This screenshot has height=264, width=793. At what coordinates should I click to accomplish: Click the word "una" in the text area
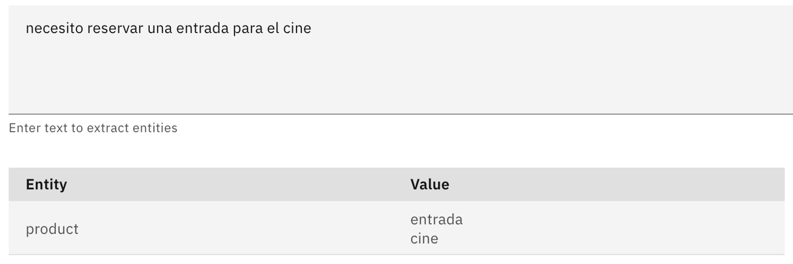point(159,29)
